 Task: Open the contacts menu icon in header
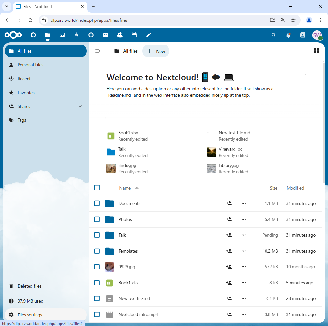click(x=303, y=35)
